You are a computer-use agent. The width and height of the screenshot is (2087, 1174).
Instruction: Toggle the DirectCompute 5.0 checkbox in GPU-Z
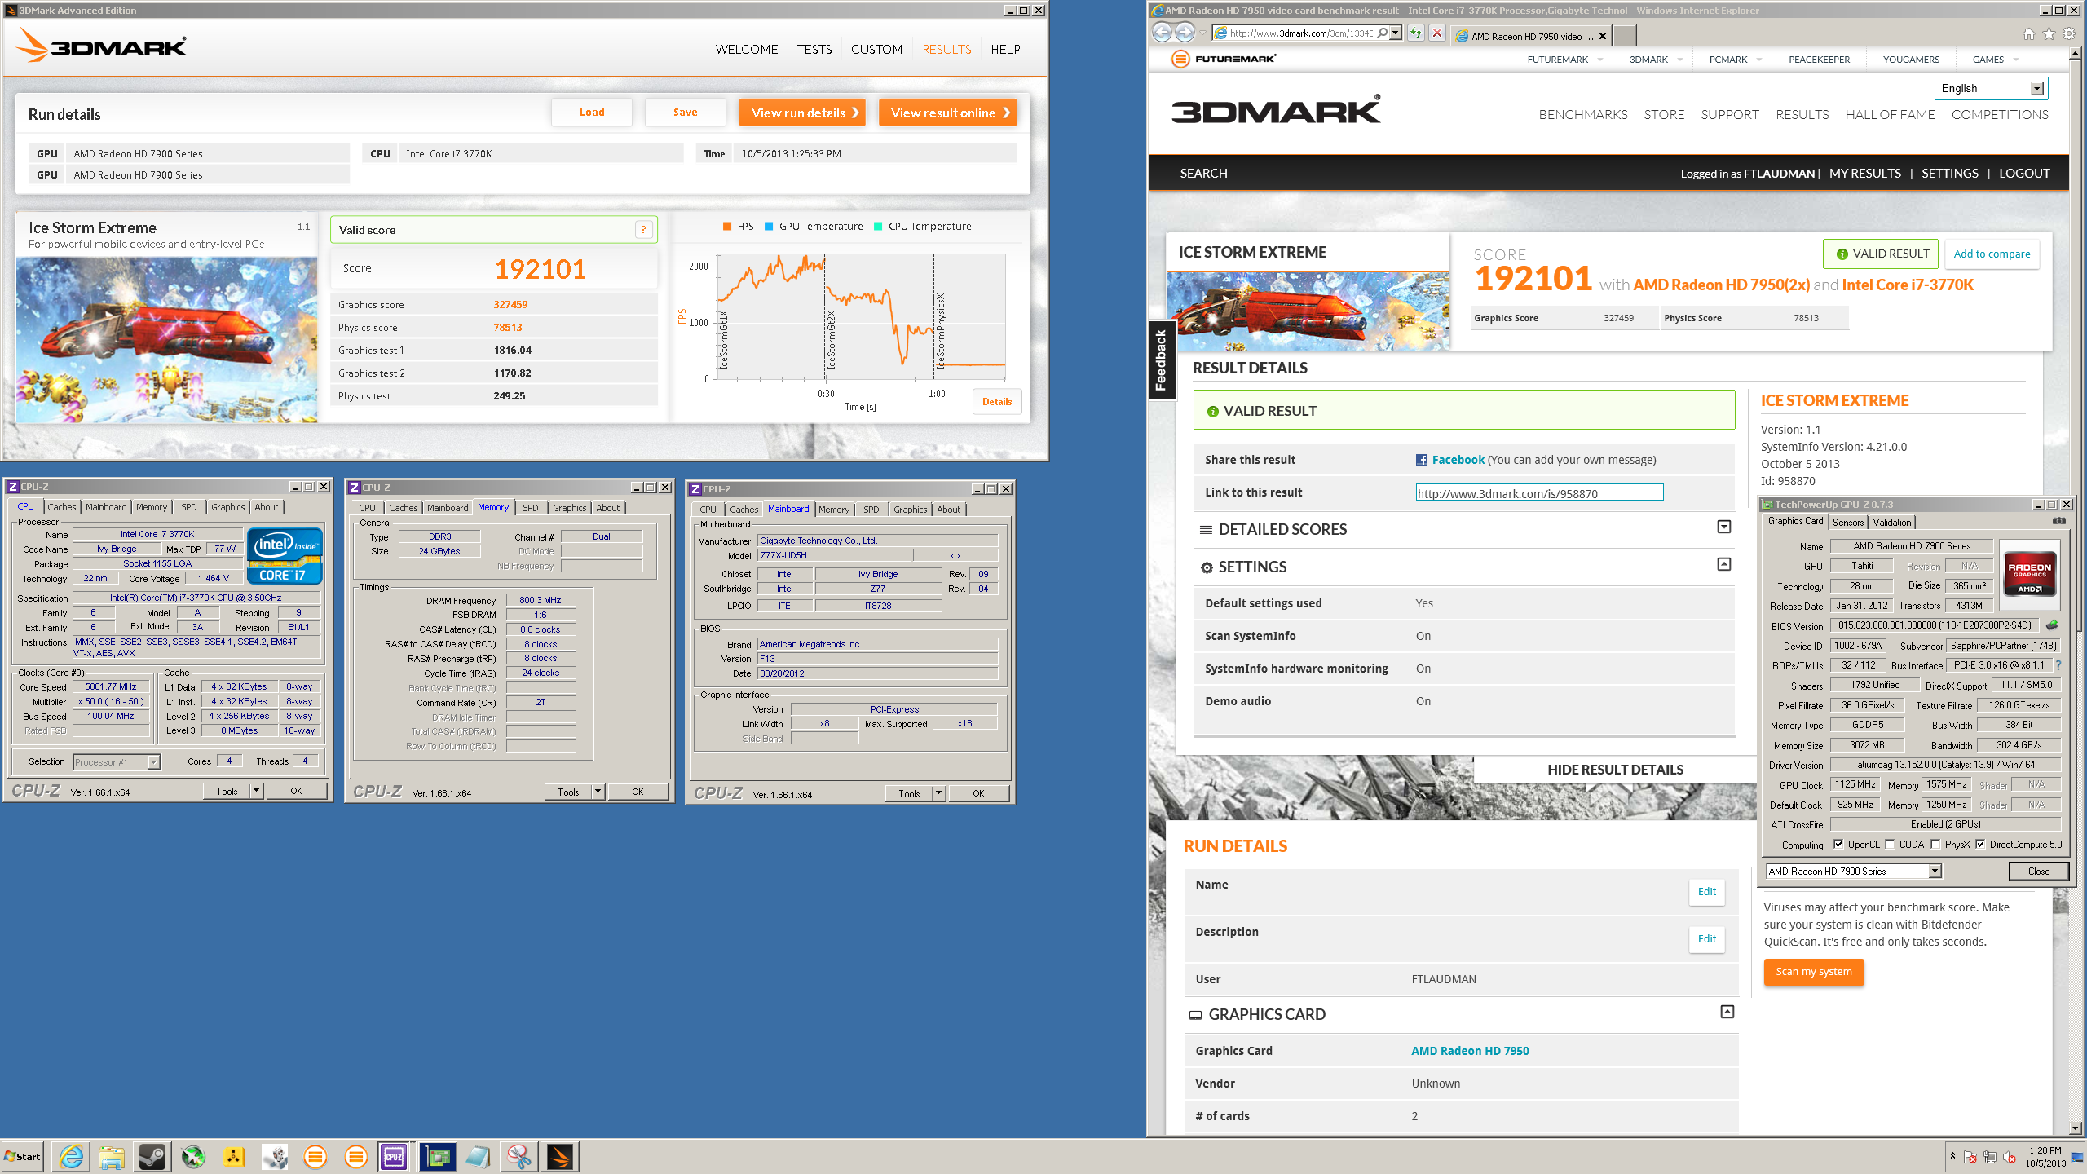(1979, 845)
